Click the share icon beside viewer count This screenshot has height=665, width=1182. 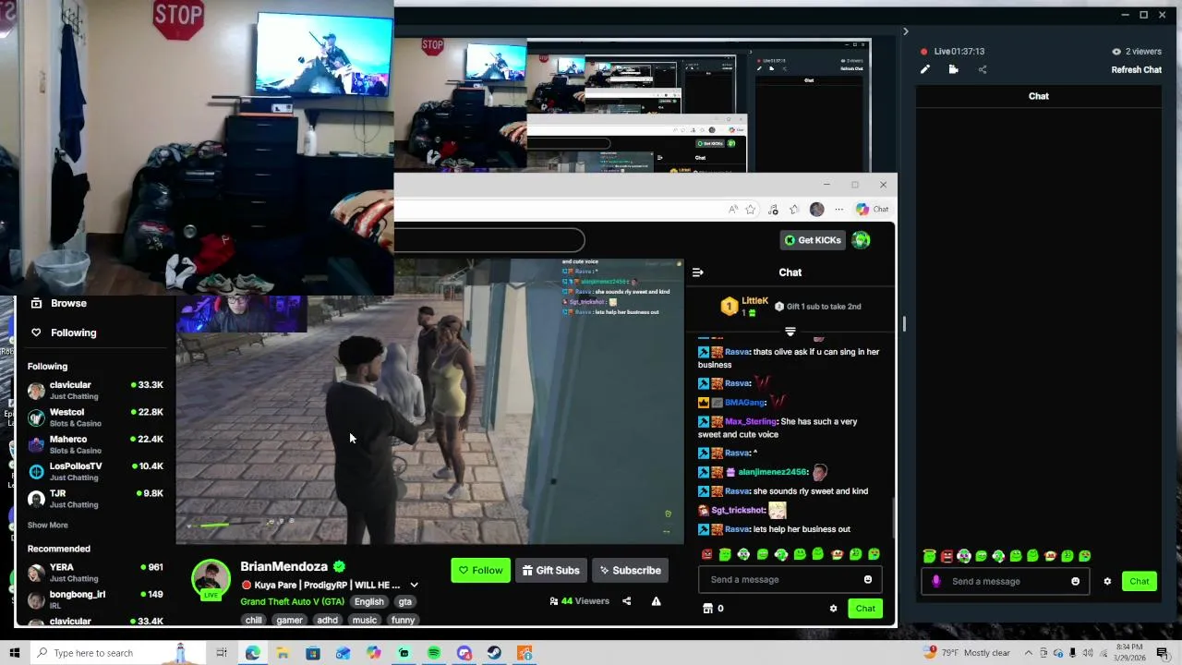(626, 601)
